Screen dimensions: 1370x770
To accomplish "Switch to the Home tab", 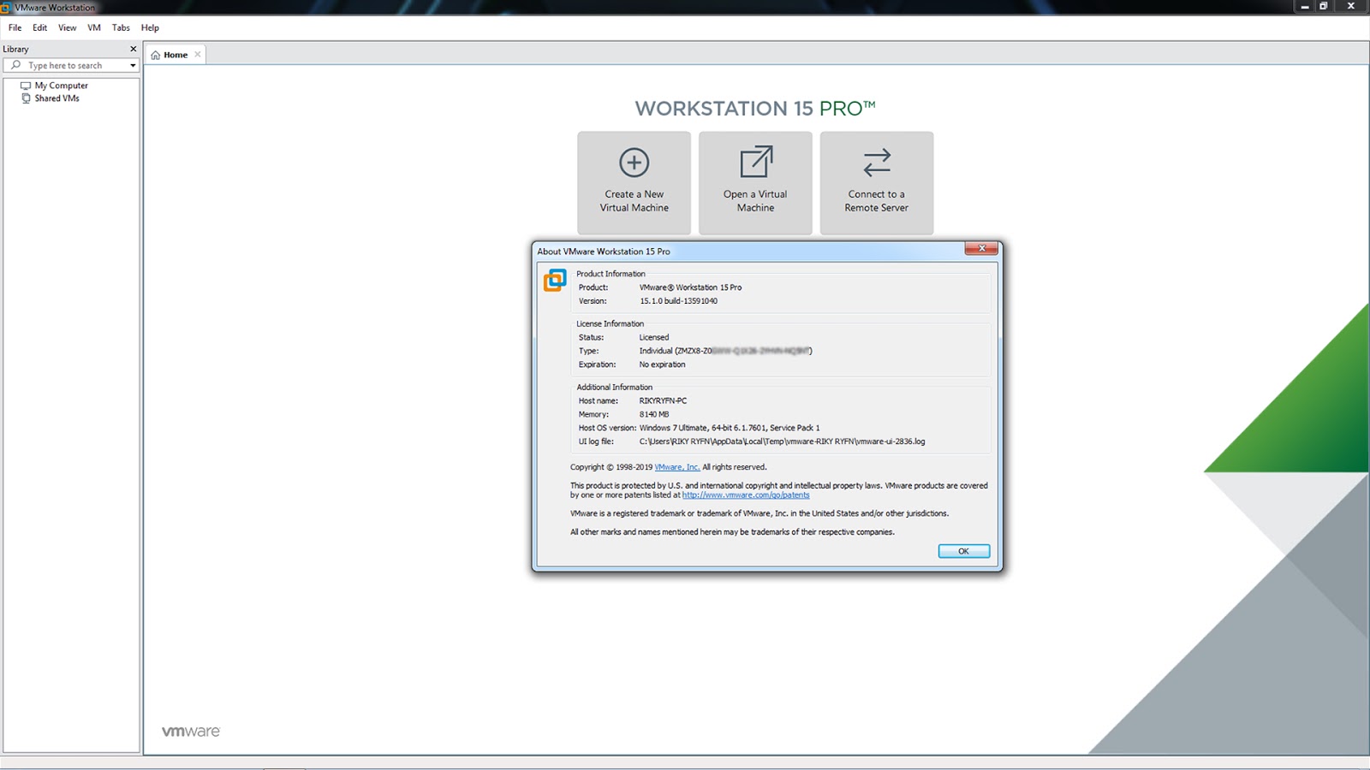I will [176, 54].
